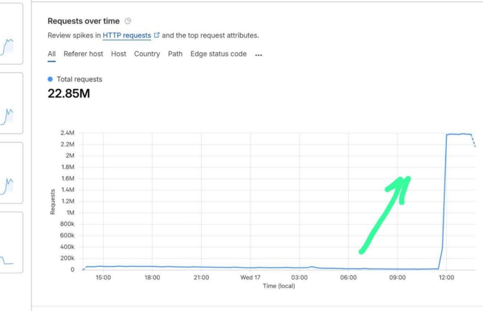Click the icon beside Requests over time heading
Screen dimensions: 483x311
(128, 21)
